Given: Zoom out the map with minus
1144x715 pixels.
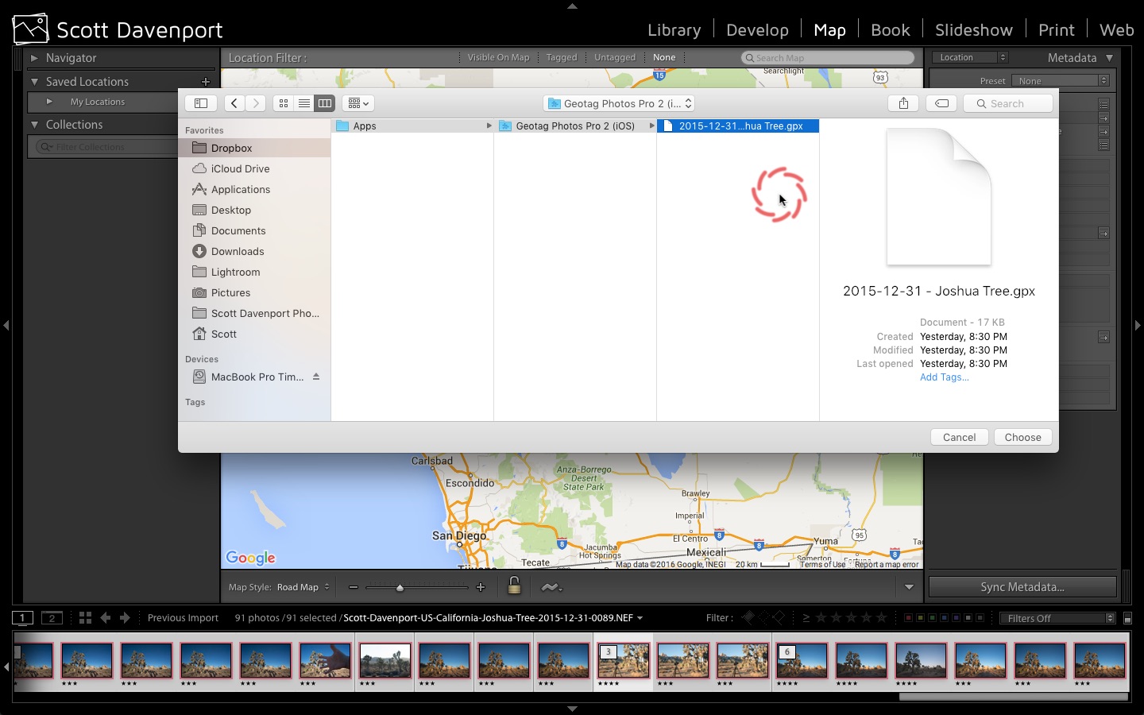Looking at the screenshot, I should click(354, 587).
